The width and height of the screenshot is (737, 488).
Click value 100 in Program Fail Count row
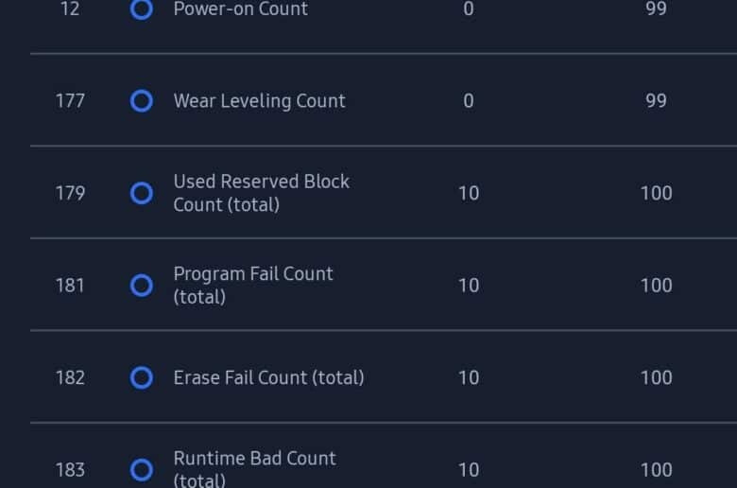click(656, 286)
